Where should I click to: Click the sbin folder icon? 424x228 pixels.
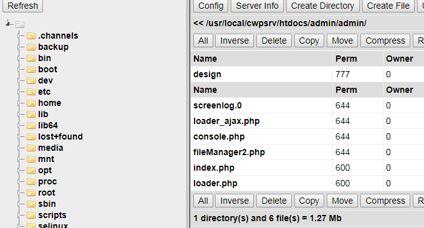click(x=31, y=204)
